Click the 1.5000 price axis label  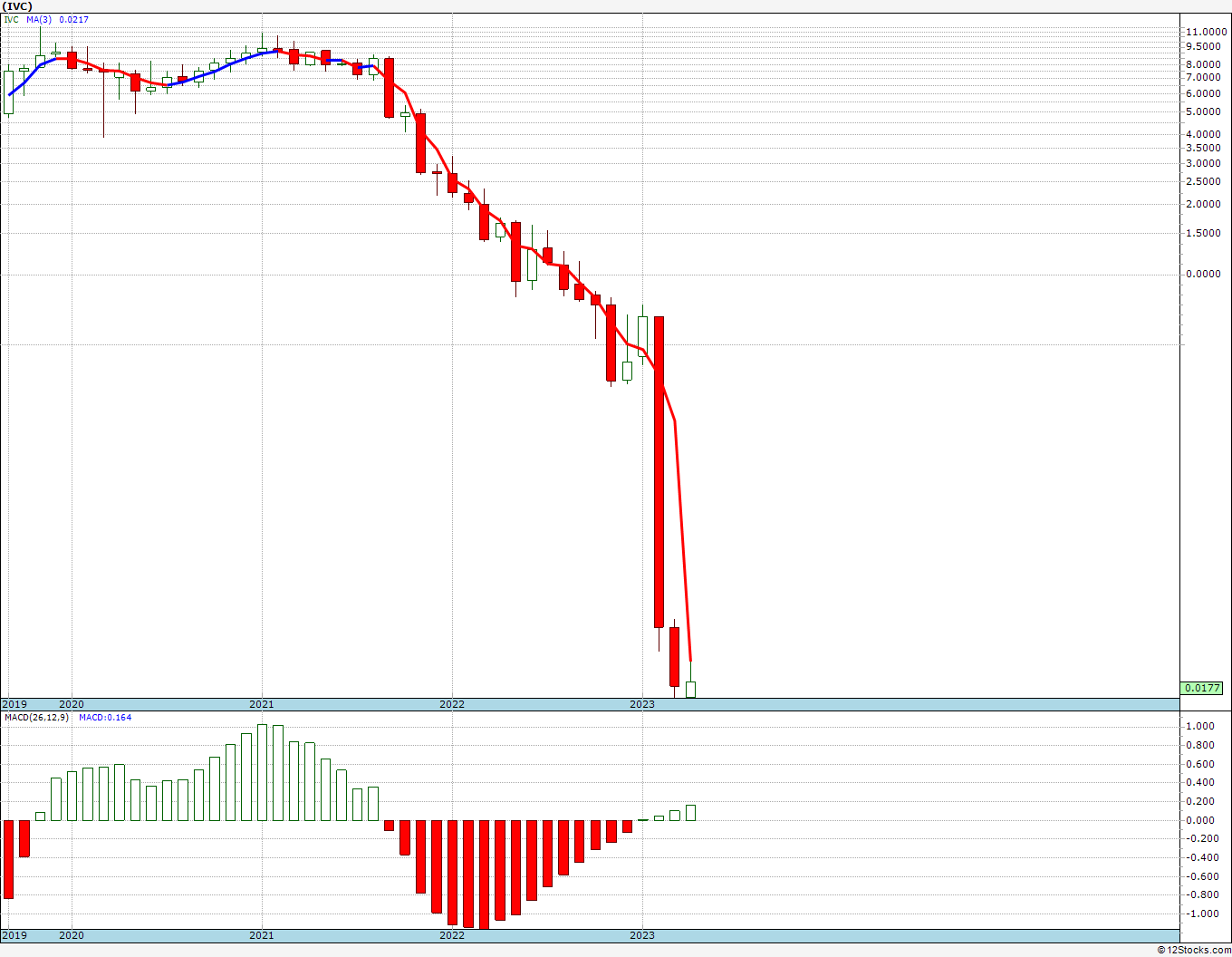[1204, 233]
